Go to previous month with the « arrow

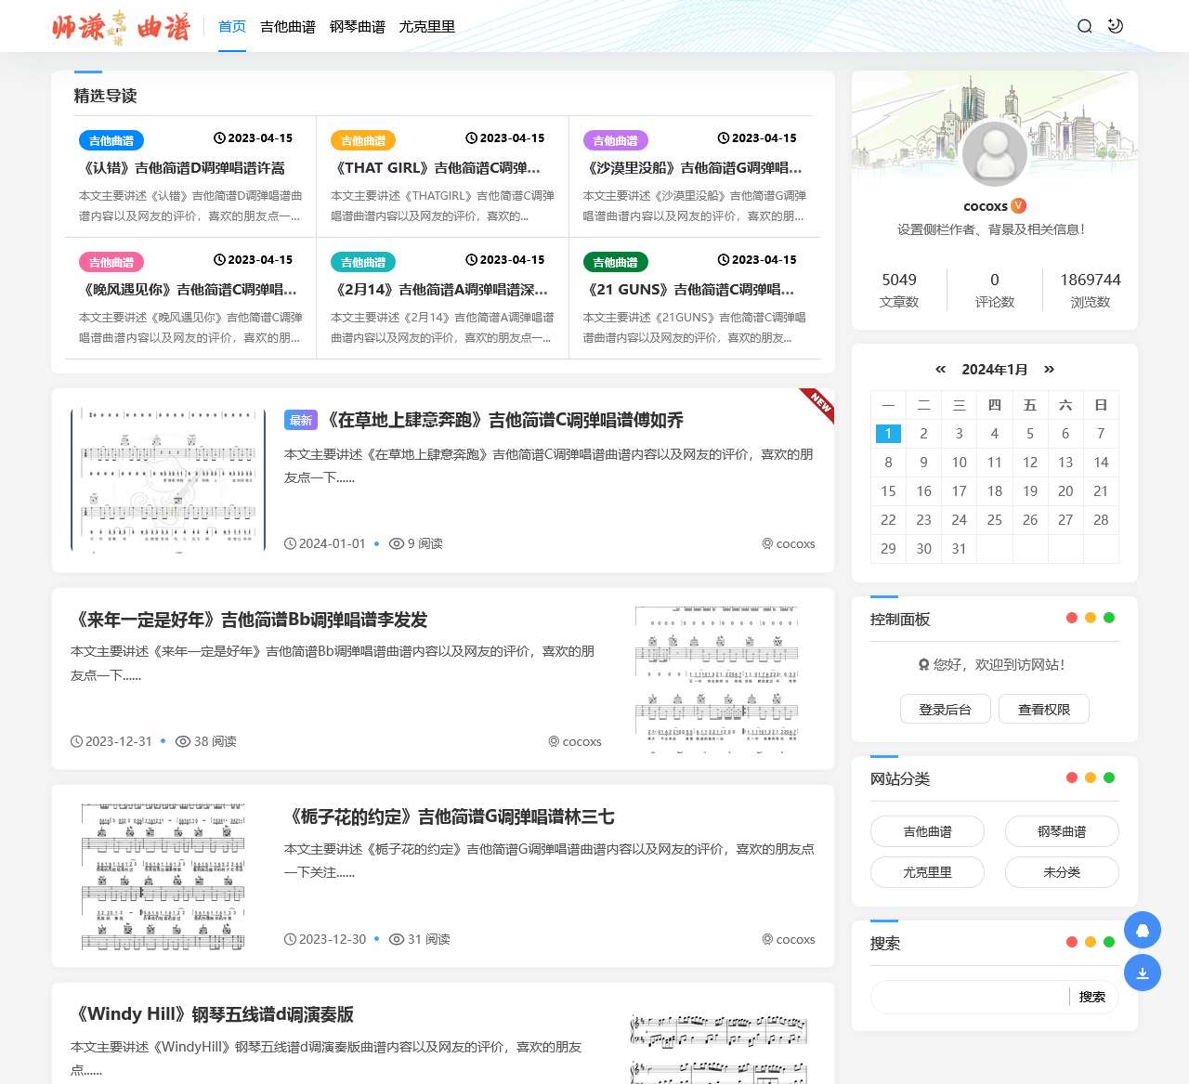click(x=940, y=369)
